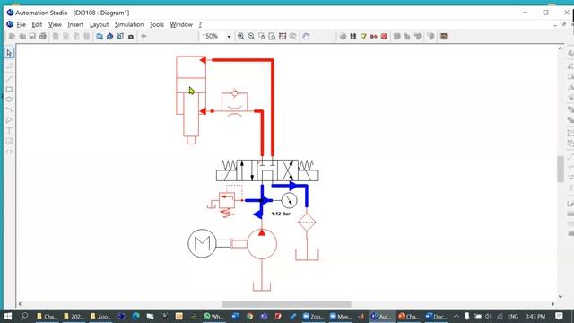
Task: Click the scroll right arrow
Action: pos(552,304)
